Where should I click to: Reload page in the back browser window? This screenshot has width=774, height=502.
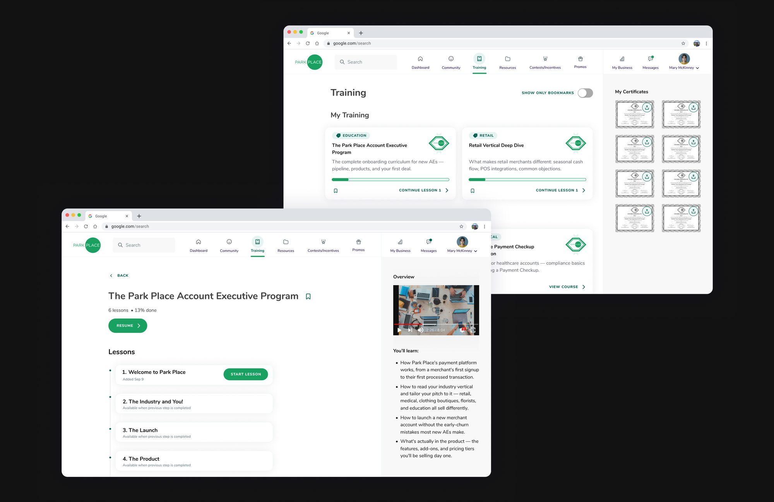[x=308, y=43]
